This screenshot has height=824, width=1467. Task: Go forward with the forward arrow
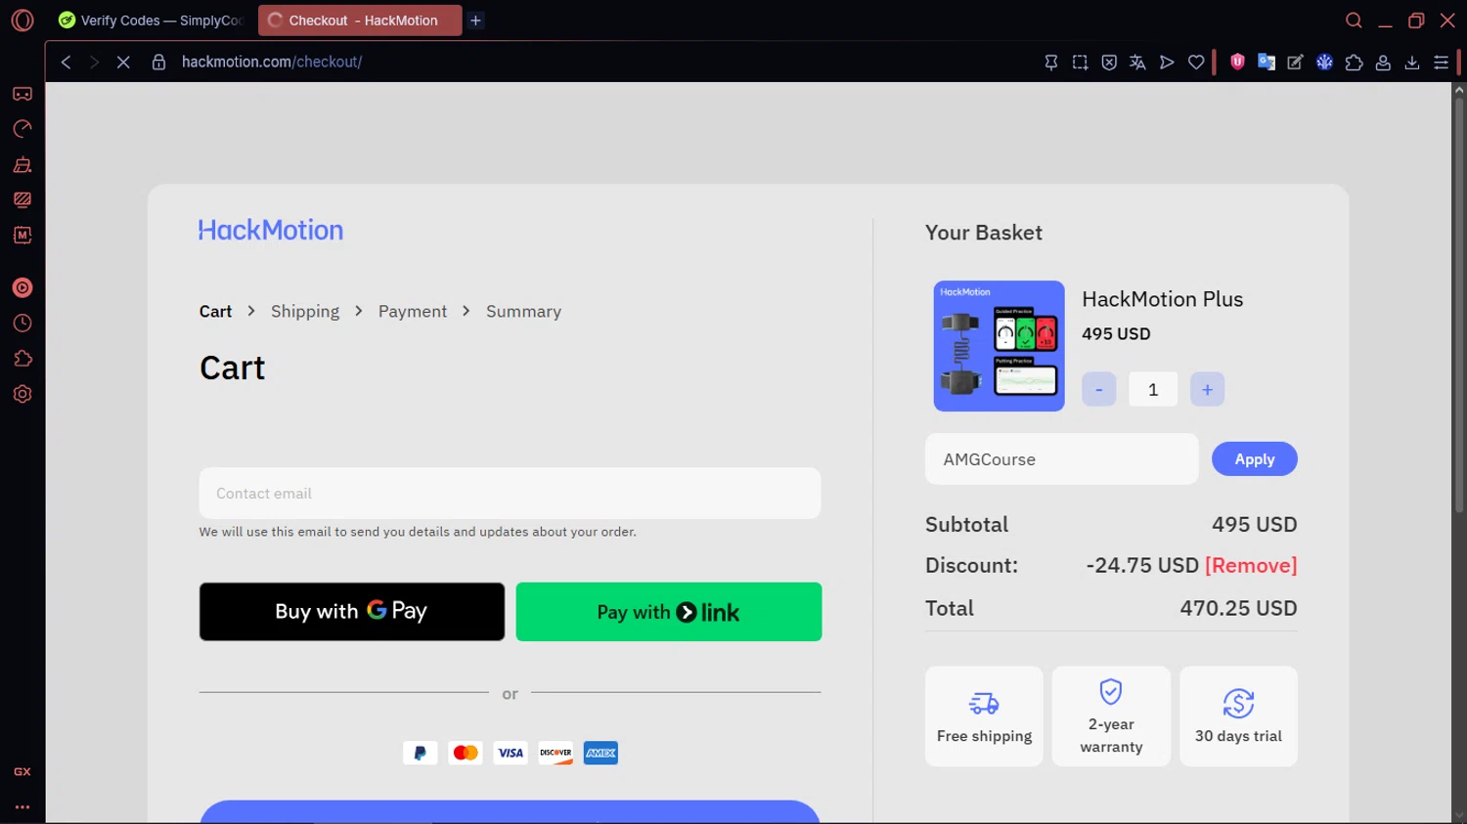[94, 62]
